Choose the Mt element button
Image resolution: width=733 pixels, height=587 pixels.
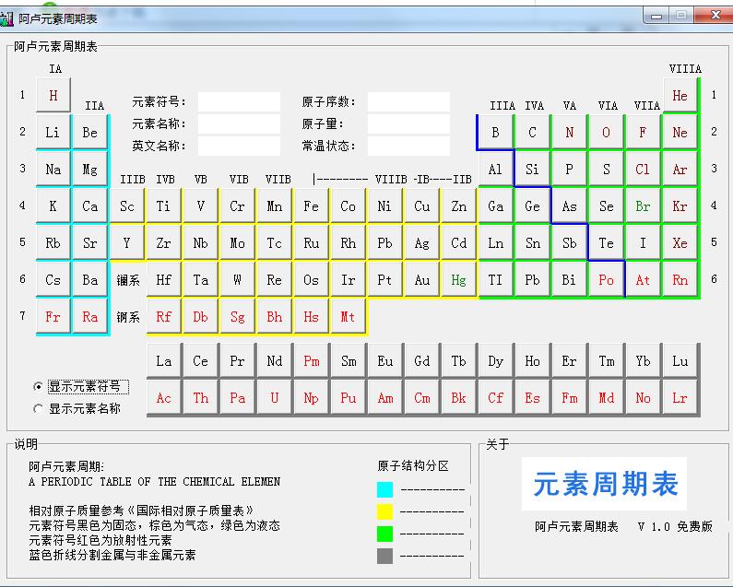click(349, 317)
